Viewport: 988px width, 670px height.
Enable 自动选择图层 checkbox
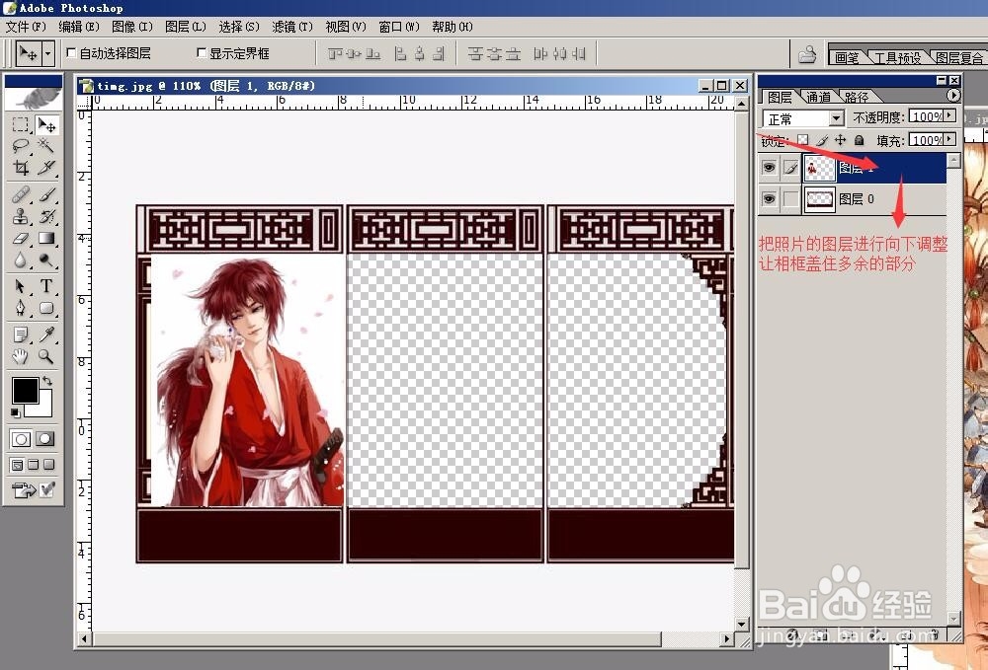[71, 53]
